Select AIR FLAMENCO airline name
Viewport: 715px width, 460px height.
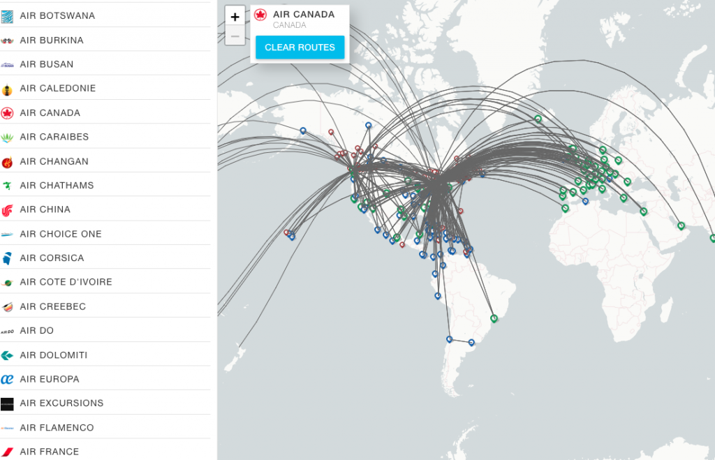point(57,428)
